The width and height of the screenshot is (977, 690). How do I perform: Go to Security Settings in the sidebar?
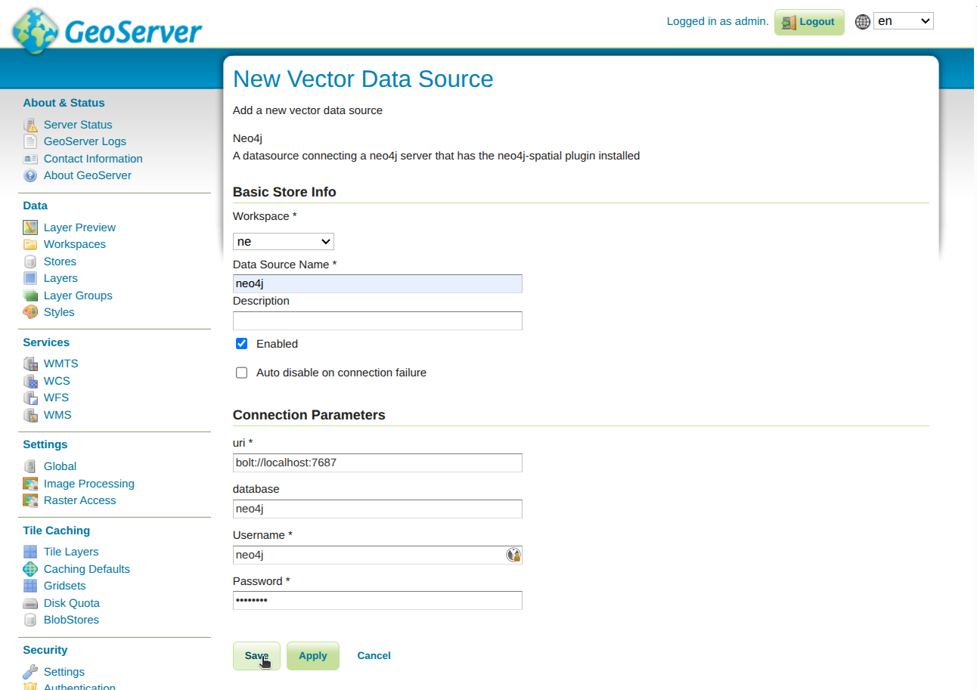click(64, 671)
